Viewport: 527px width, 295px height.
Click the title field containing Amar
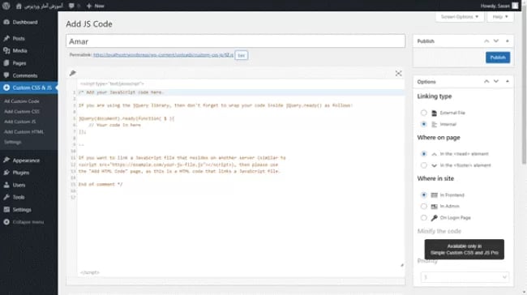pyautogui.click(x=236, y=41)
